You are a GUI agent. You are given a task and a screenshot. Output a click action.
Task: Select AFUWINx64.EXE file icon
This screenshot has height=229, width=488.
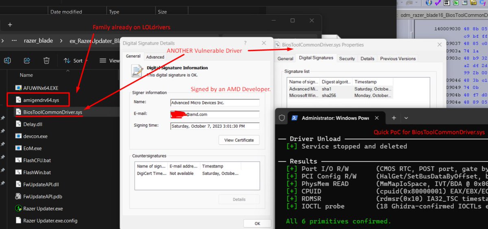18,87
